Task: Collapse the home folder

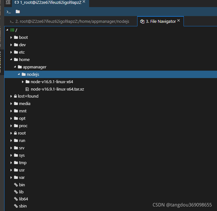Action: [x=11, y=60]
